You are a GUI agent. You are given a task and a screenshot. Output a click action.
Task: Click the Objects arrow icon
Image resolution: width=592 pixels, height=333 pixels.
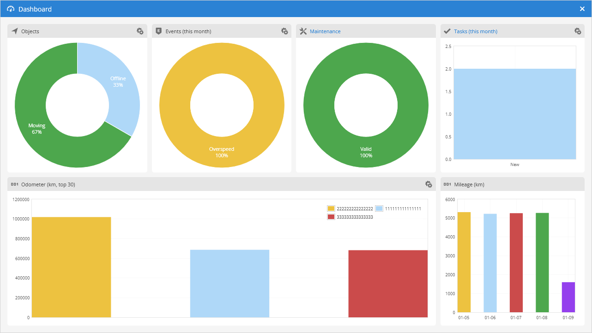click(15, 31)
